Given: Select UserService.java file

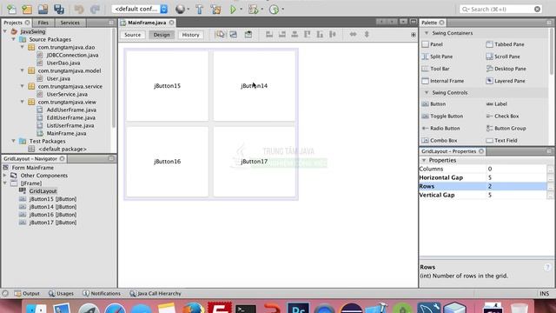Looking at the screenshot, I should coord(67,94).
